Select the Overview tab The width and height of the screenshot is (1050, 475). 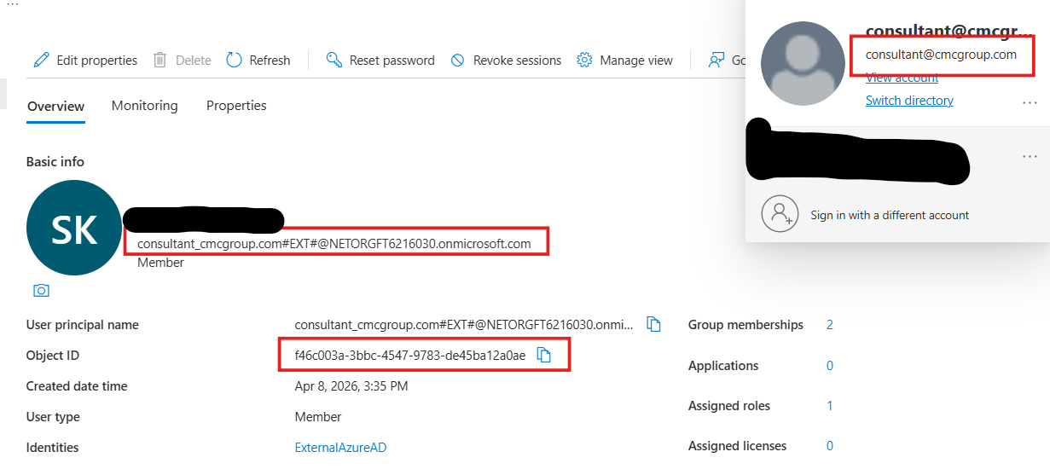pyautogui.click(x=55, y=107)
